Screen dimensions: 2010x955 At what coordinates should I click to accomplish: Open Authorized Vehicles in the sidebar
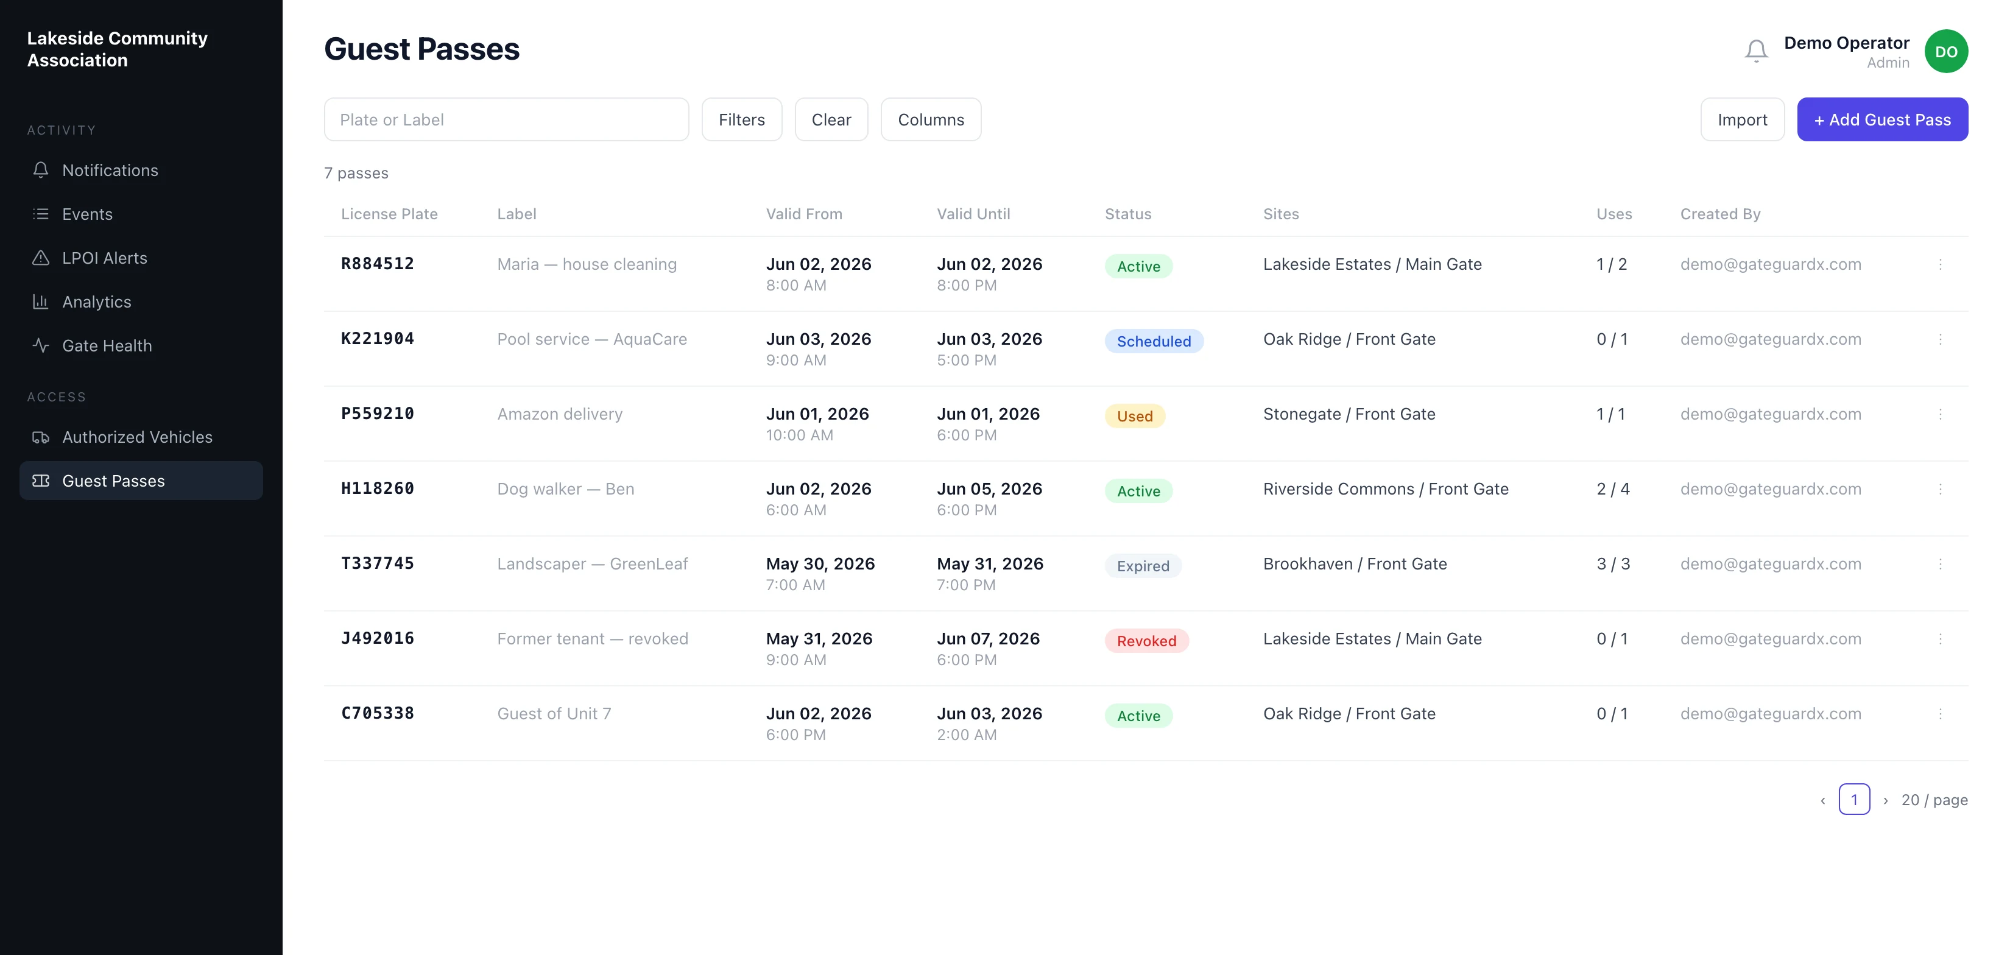click(141, 437)
